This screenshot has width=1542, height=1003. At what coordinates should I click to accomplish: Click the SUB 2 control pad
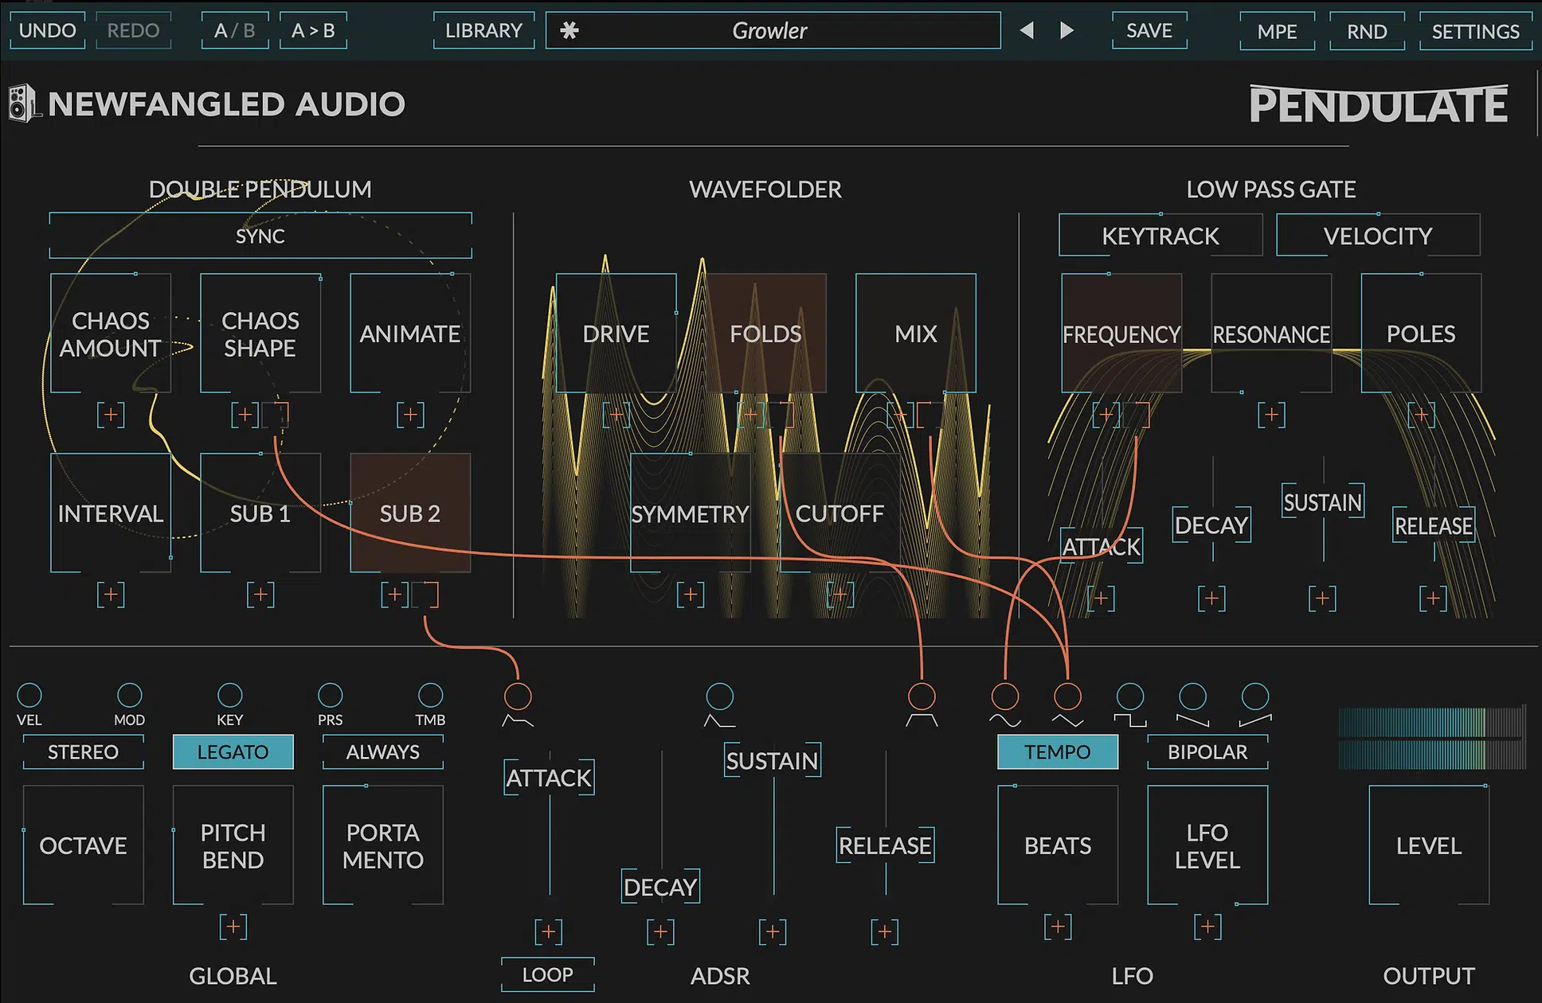point(410,513)
